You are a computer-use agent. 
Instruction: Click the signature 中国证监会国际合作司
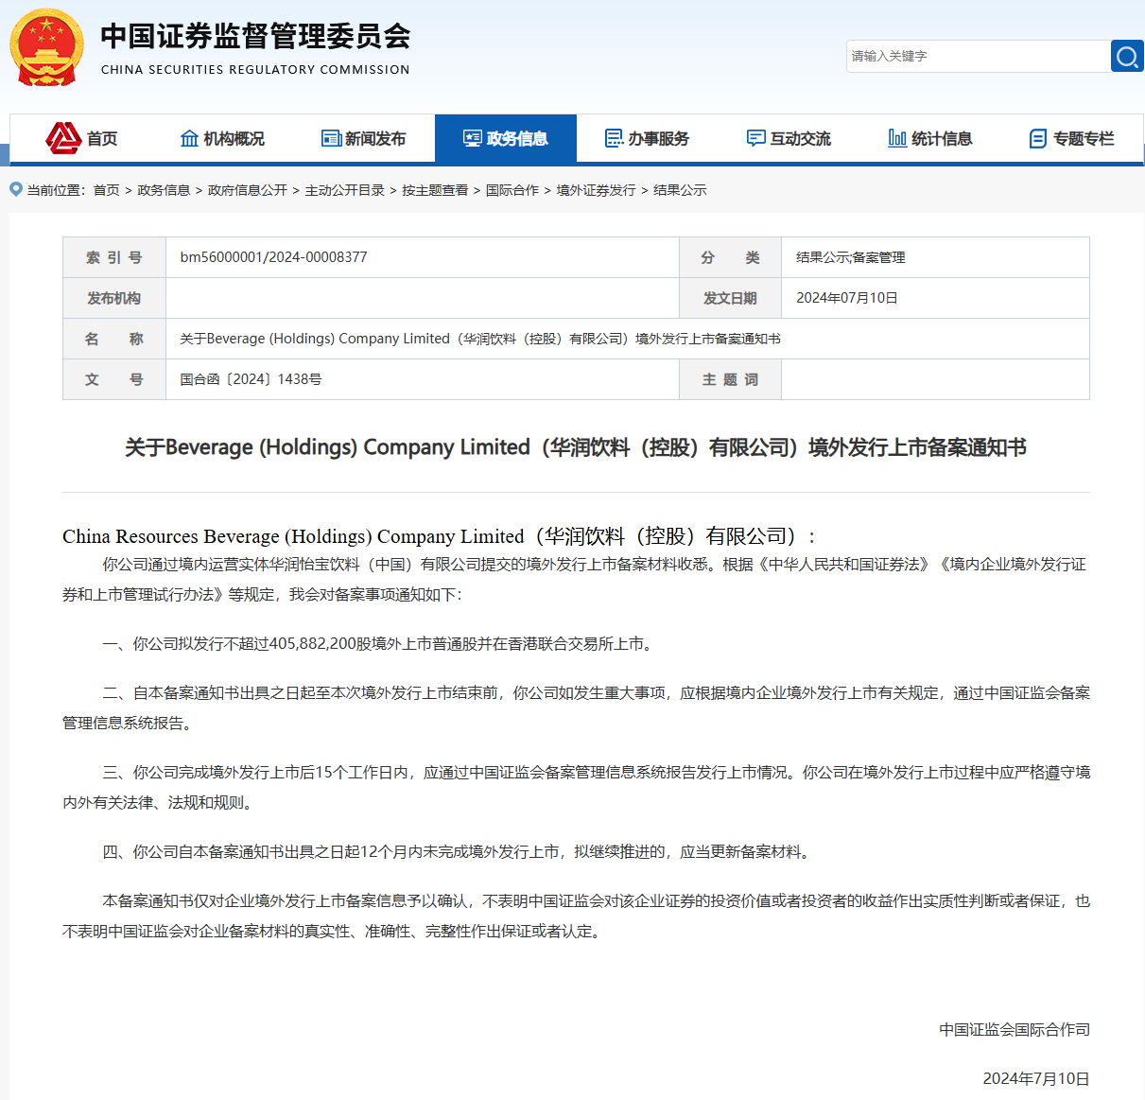tap(1015, 1030)
